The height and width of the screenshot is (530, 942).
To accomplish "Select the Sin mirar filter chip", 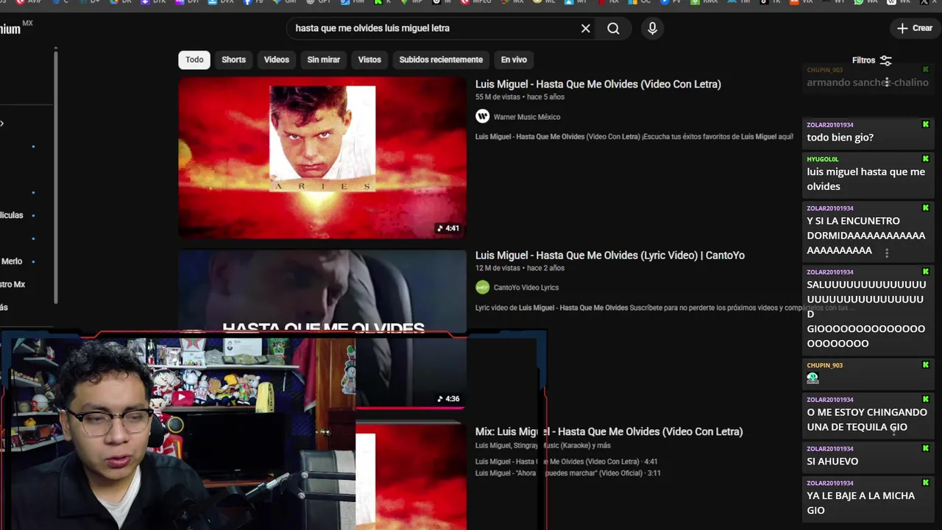I will tap(324, 60).
